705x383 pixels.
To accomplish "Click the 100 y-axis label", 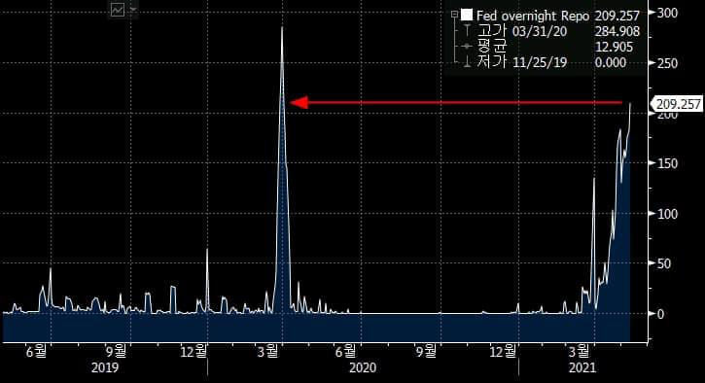I will pyautogui.click(x=667, y=214).
